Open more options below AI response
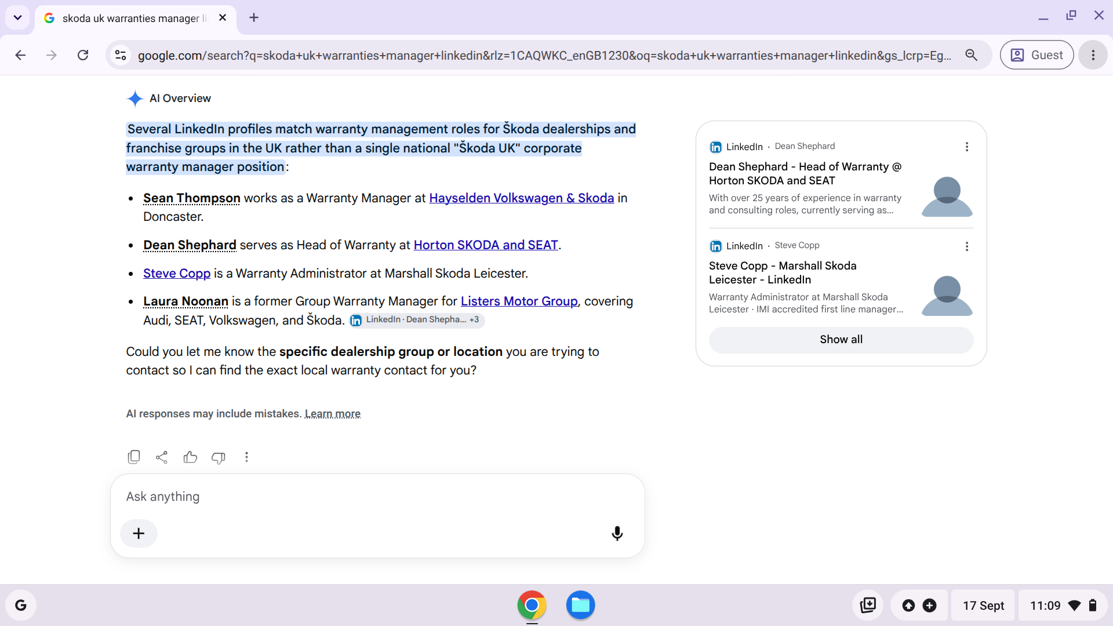This screenshot has width=1113, height=626. [246, 457]
